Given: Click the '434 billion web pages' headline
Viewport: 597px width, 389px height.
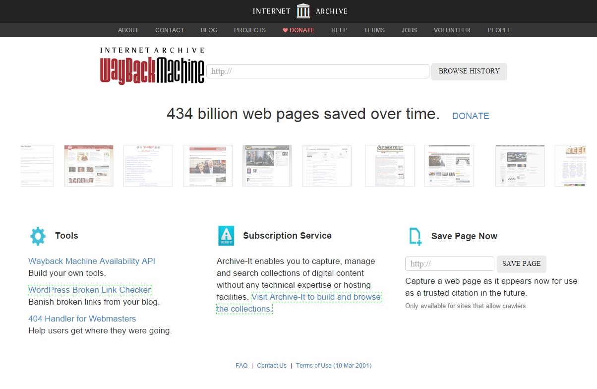Looking at the screenshot, I should tap(303, 114).
